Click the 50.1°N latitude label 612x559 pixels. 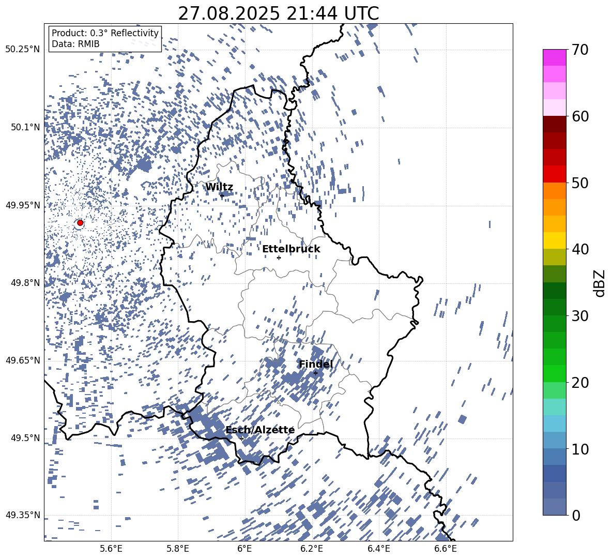point(25,127)
